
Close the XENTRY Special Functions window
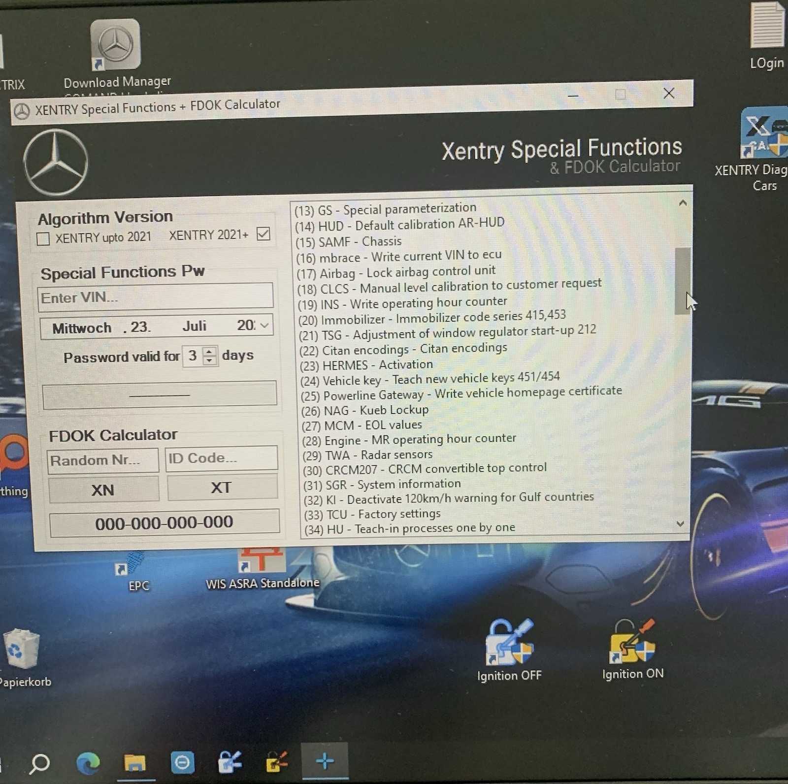tap(668, 93)
